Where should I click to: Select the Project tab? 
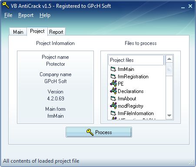point(37,31)
